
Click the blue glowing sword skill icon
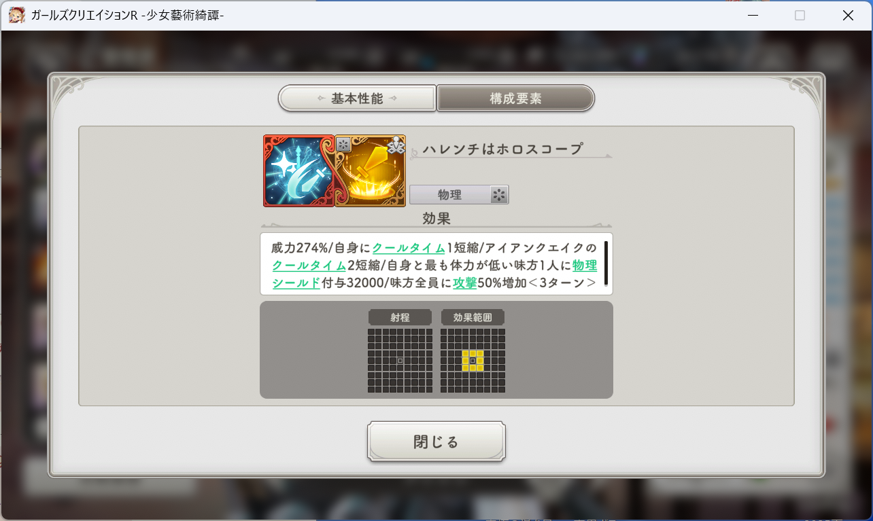click(x=298, y=170)
